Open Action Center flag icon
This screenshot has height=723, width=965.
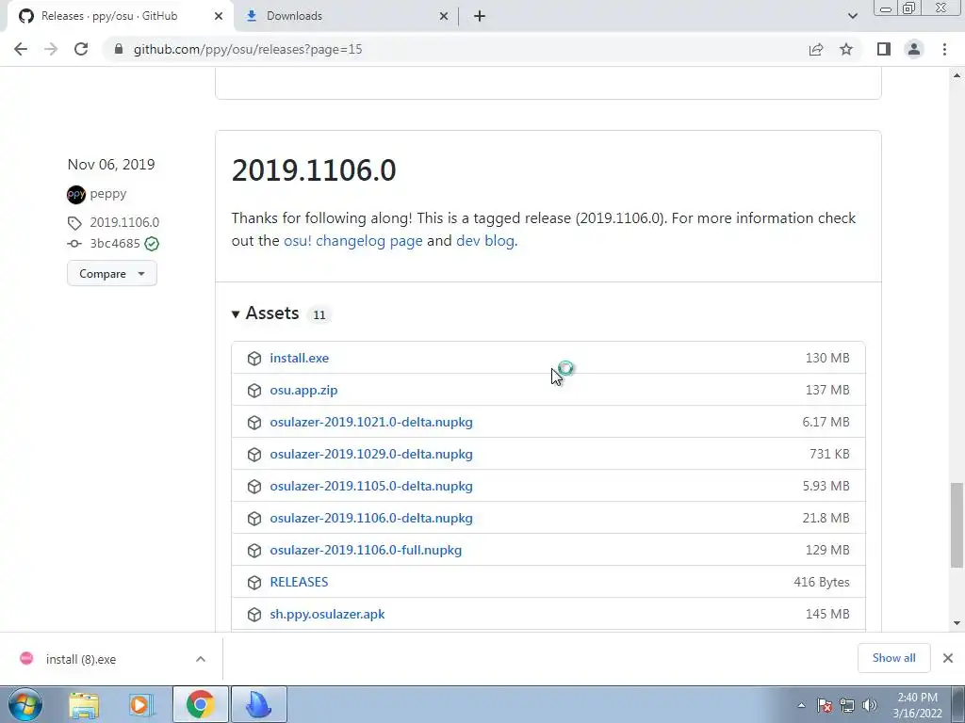825,706
